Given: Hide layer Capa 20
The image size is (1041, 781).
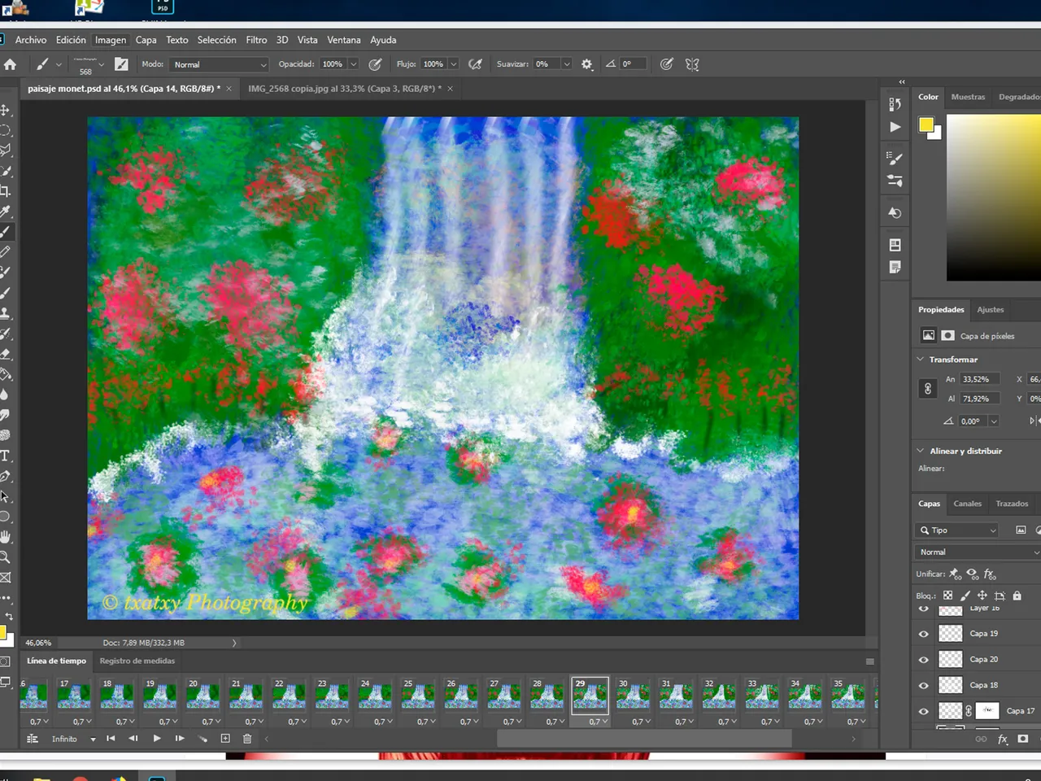Looking at the screenshot, I should tap(923, 660).
